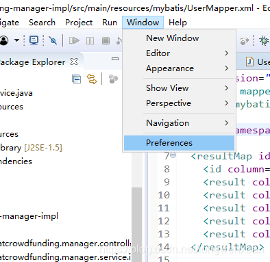Open the Editor submenu
This screenshot has height=262, width=270.
point(179,53)
